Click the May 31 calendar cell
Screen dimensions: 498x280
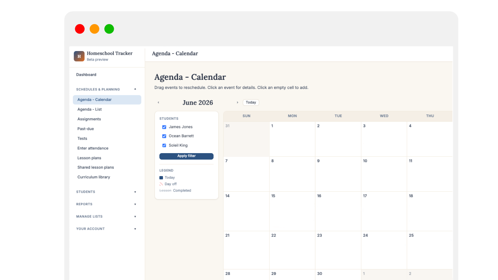[246, 139]
